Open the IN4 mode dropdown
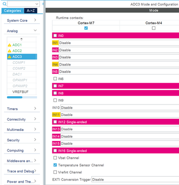The height and width of the screenshot is (185, 179). click(119, 64)
